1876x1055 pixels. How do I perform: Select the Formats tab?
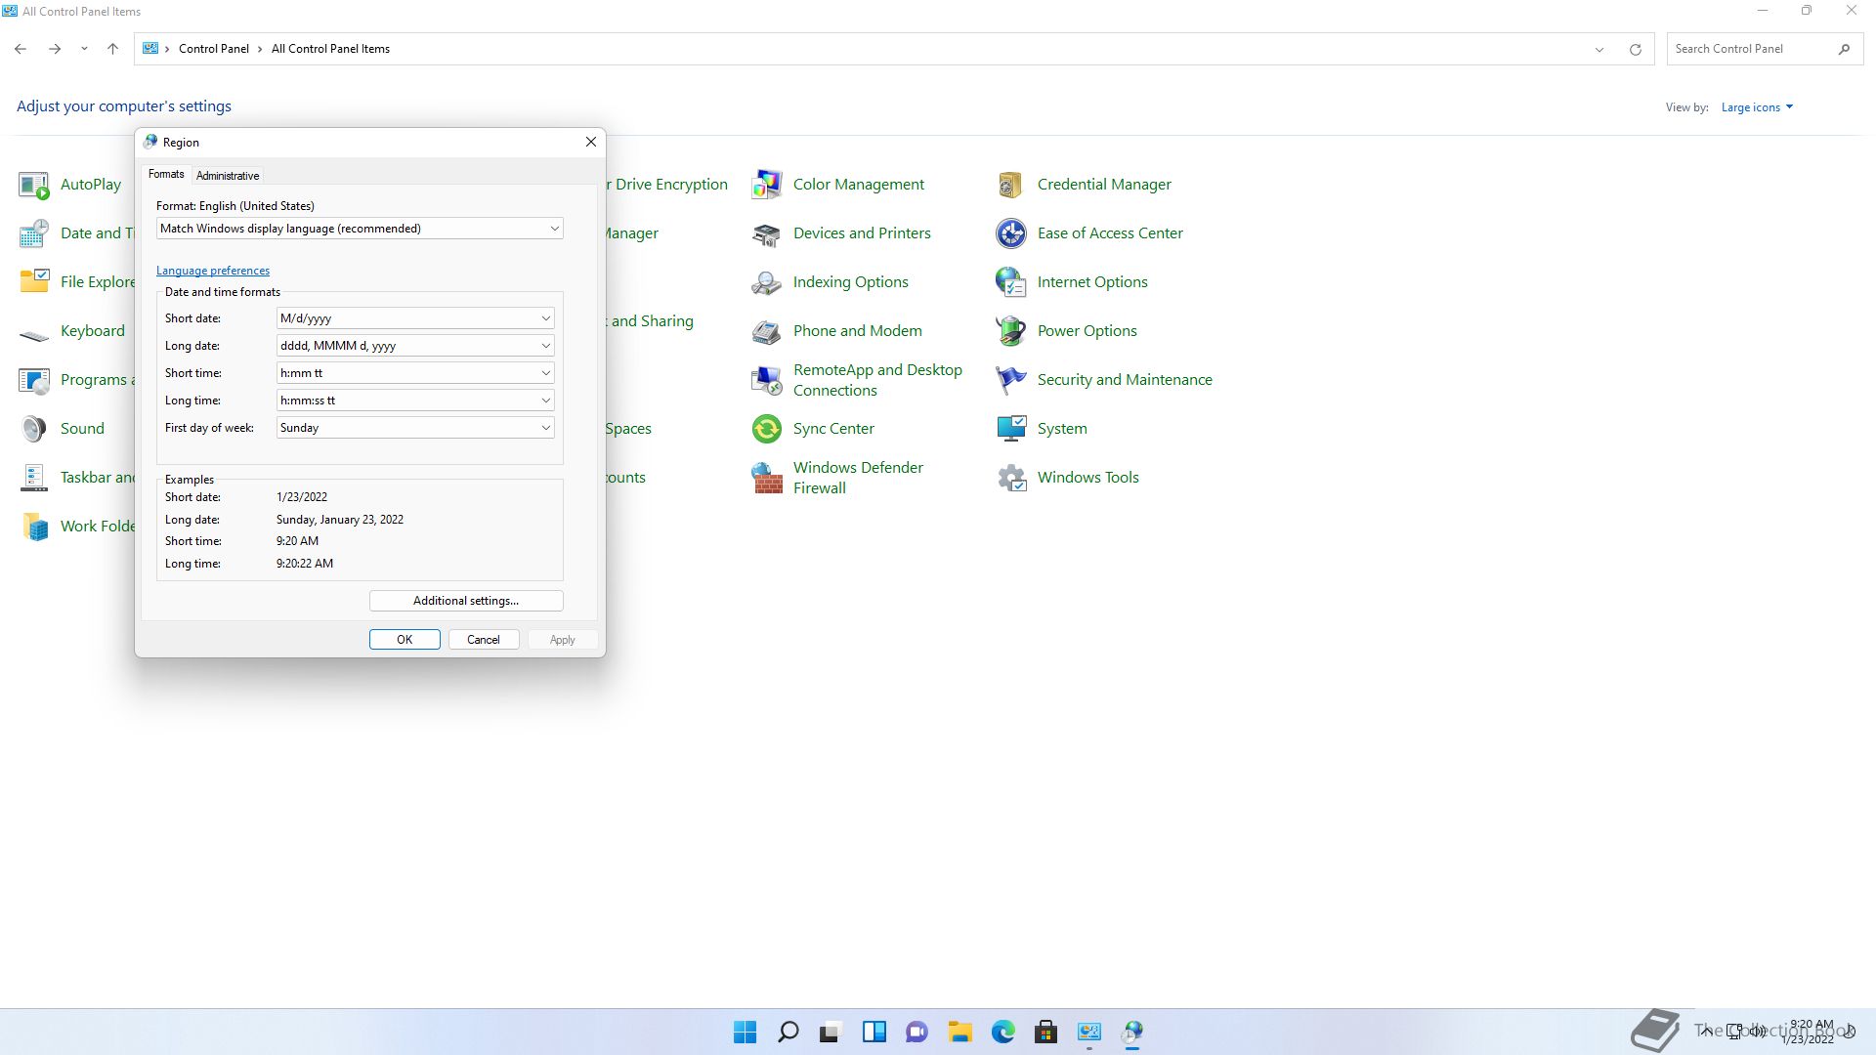point(166,174)
